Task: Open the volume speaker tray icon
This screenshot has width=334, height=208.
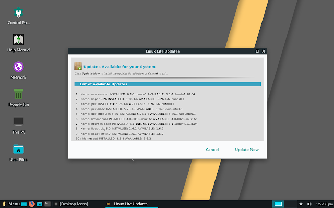Action: pos(309,204)
